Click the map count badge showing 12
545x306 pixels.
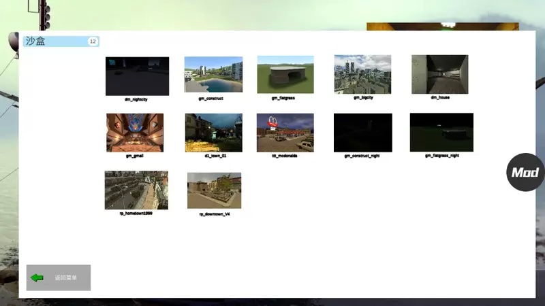coord(93,41)
